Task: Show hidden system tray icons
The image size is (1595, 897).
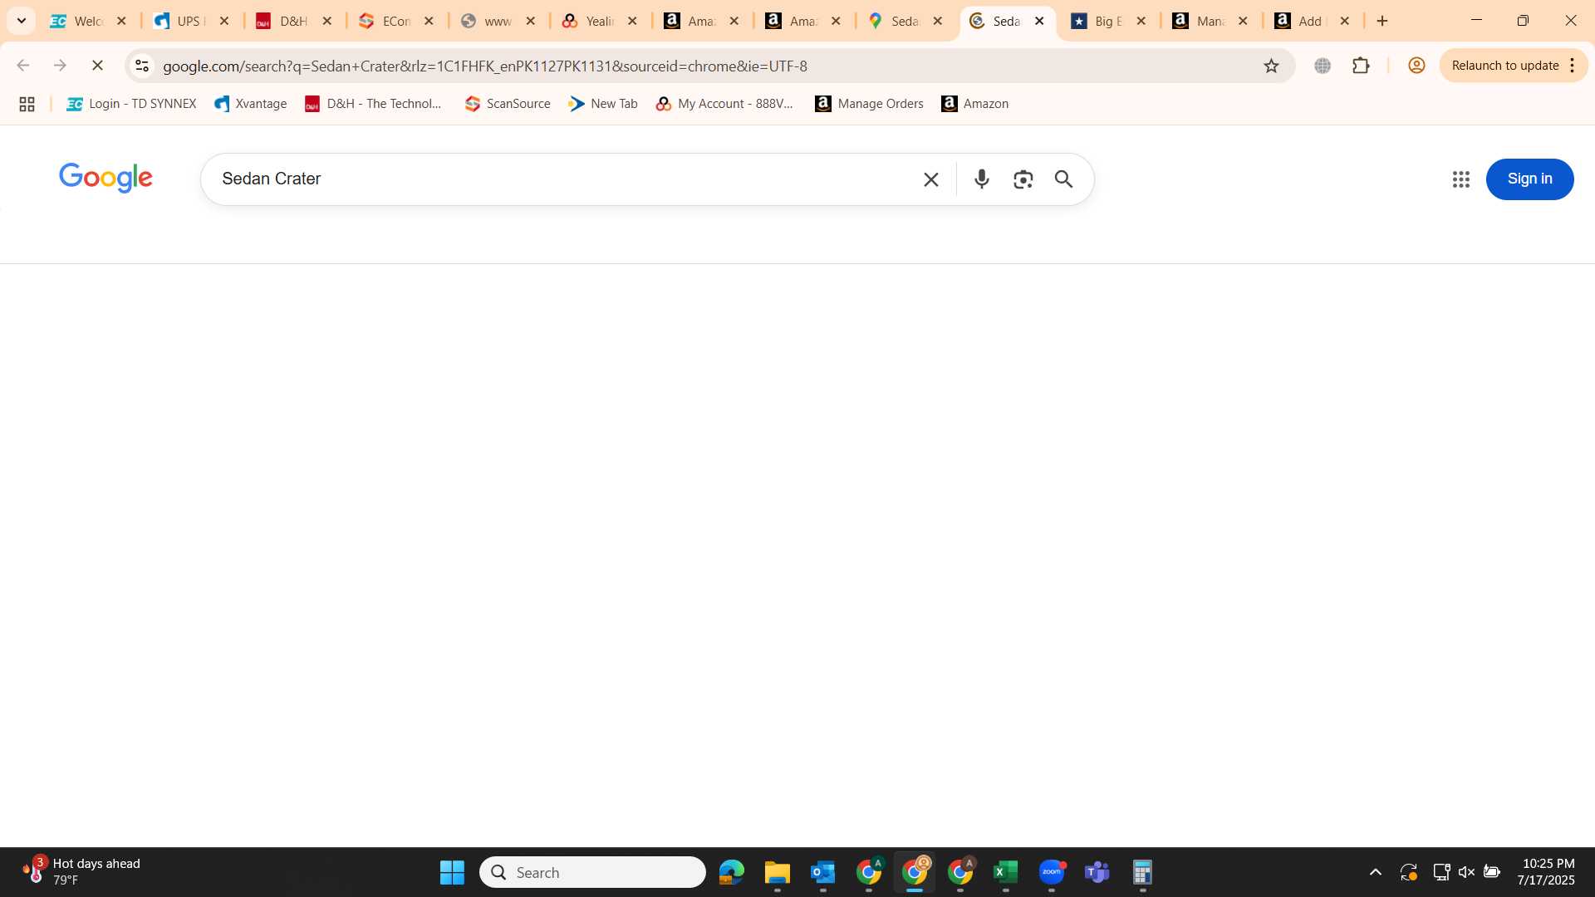Action: [1375, 872]
